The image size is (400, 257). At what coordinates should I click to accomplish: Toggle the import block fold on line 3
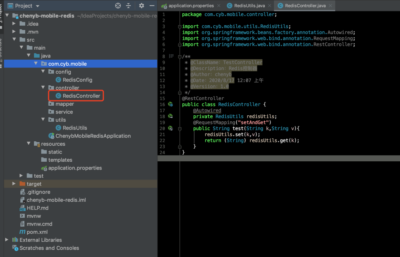coord(180,27)
